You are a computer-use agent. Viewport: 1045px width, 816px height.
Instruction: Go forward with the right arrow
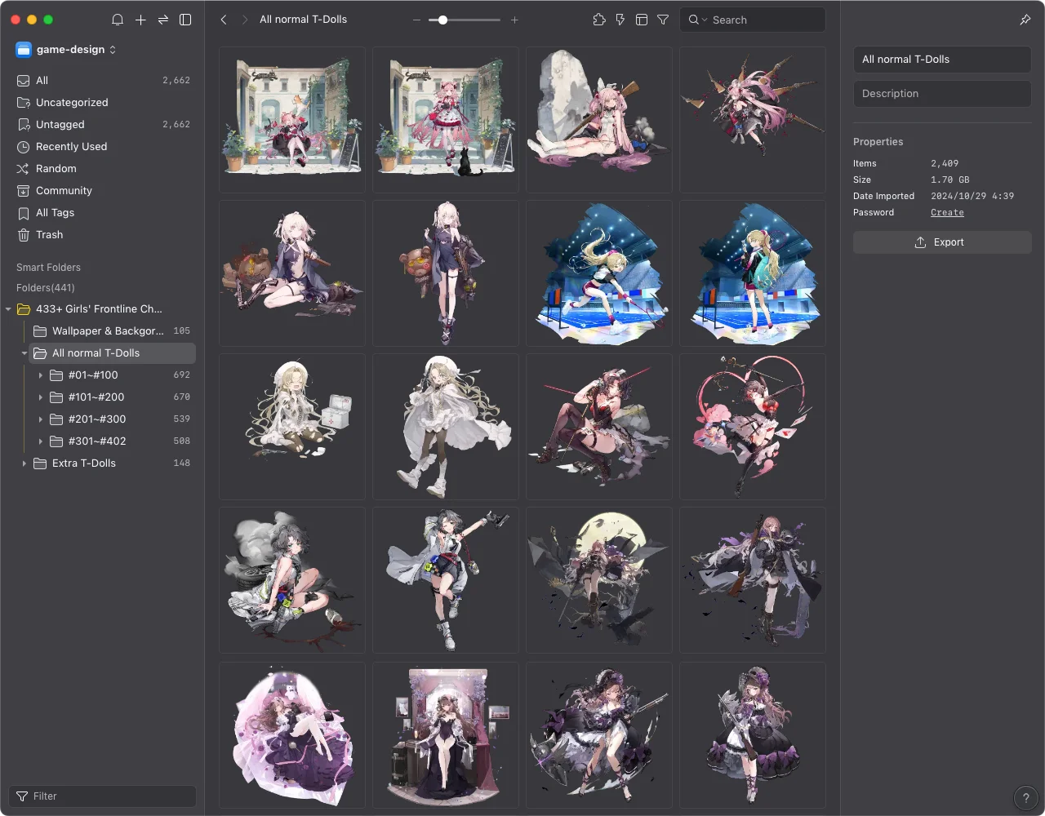[x=244, y=20]
